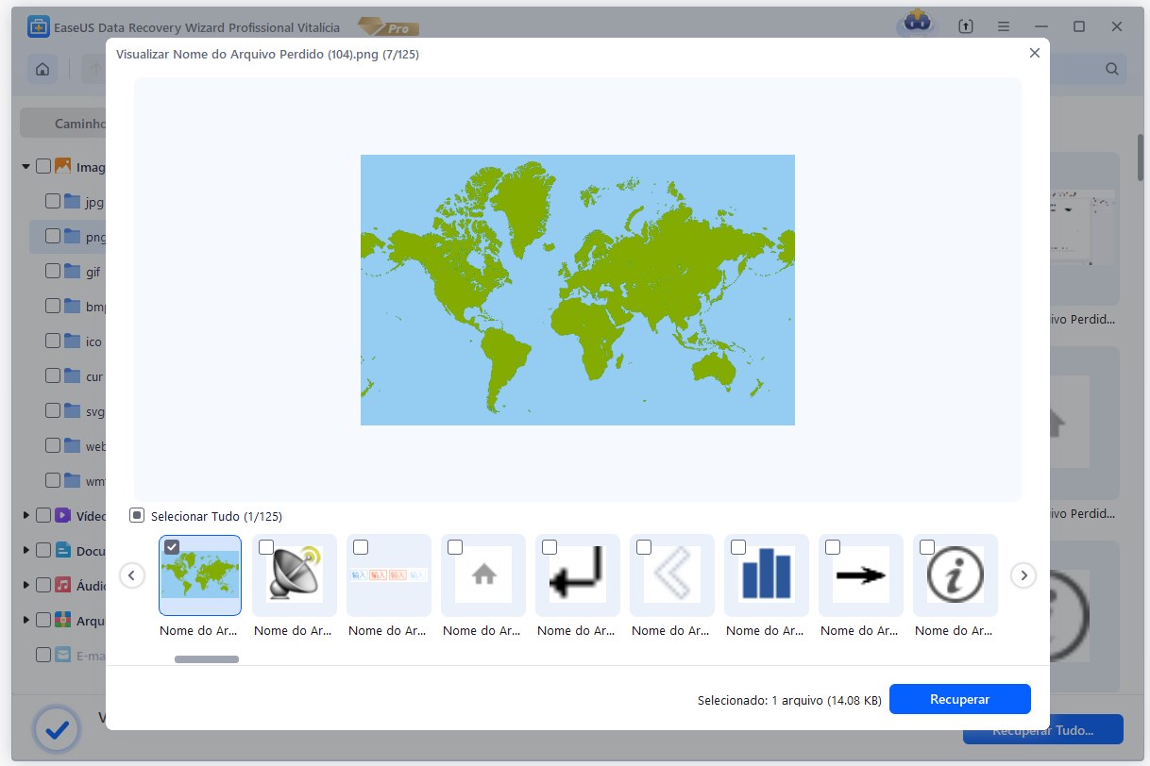Select the ico folder icon
This screenshot has width=1150, height=766.
(x=73, y=341)
